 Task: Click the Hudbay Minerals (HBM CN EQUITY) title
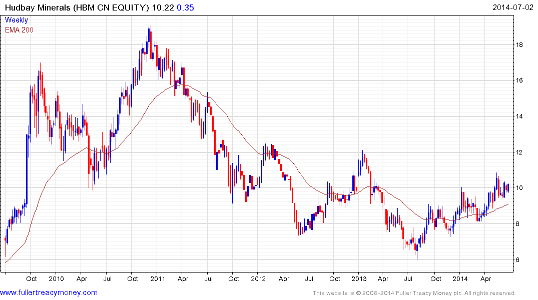pos(77,7)
